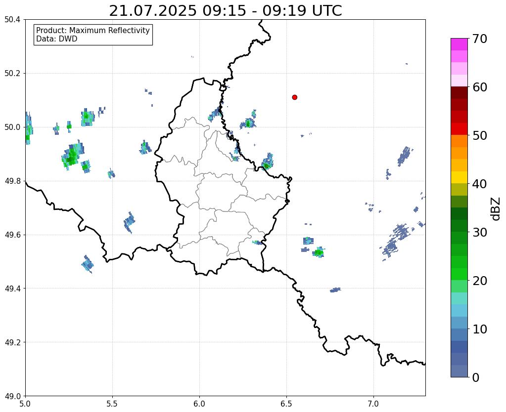506x412 pixels.
Task: Click the colorbar tick label 20
Action: click(x=480, y=281)
